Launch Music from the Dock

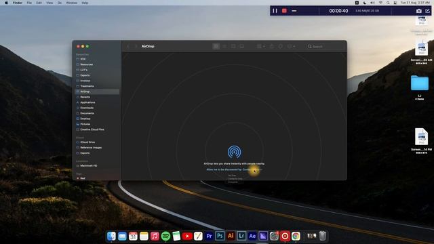pos(155,236)
